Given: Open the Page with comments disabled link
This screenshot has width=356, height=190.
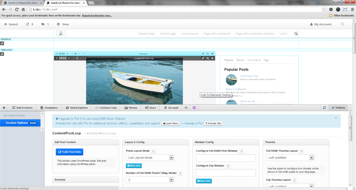Looking at the screenshot, I should click(255, 34).
